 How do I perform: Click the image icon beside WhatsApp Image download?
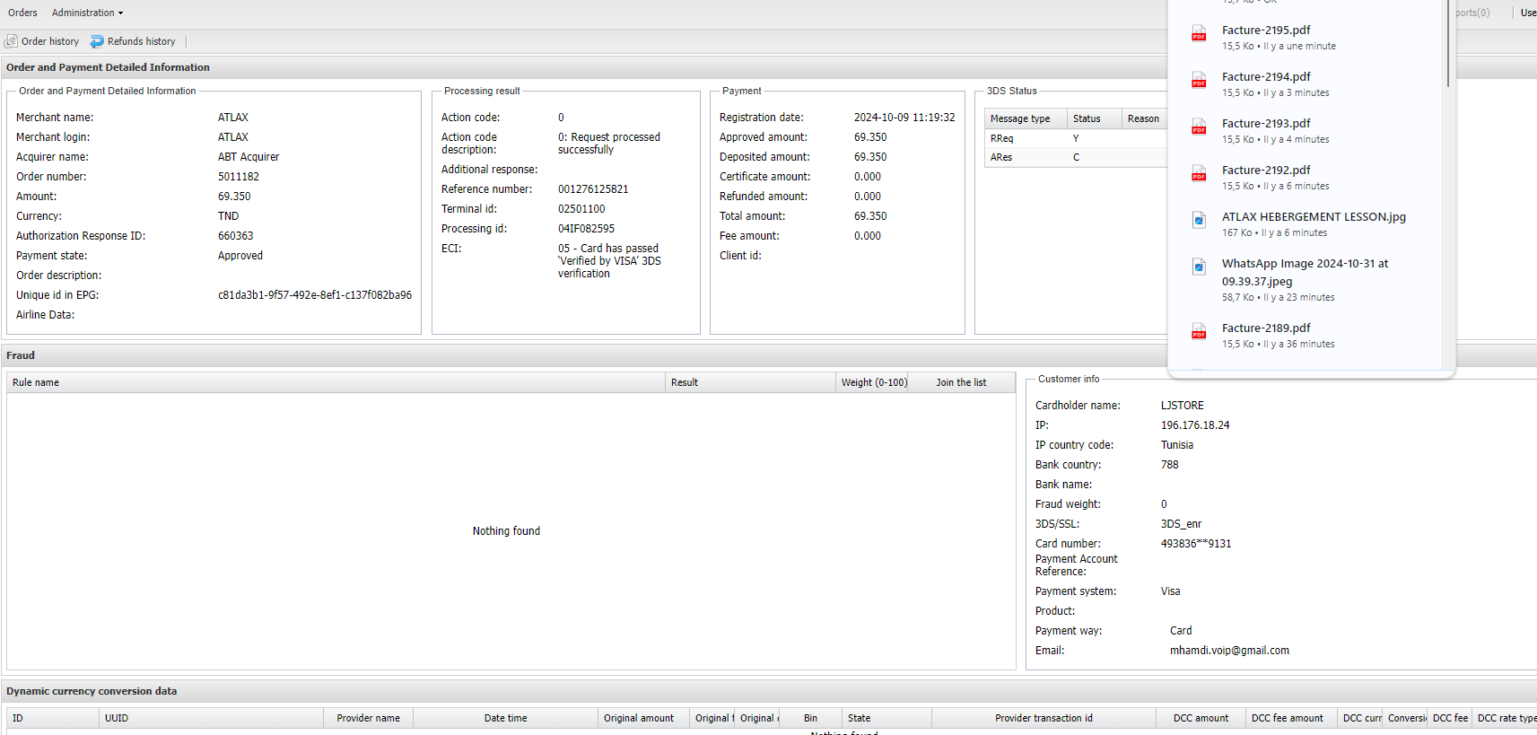(1199, 267)
